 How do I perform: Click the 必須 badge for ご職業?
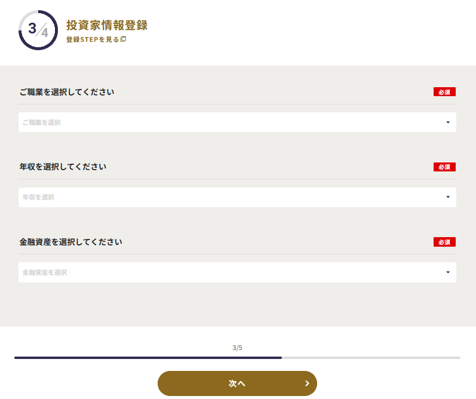[444, 92]
